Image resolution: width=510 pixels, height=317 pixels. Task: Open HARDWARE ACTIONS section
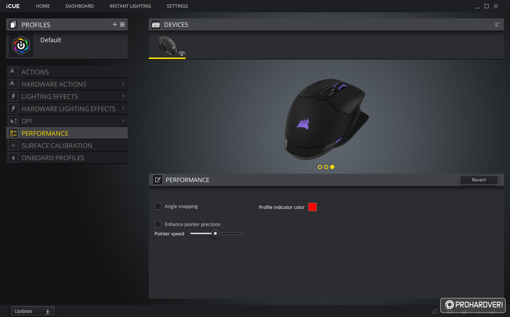(67, 84)
